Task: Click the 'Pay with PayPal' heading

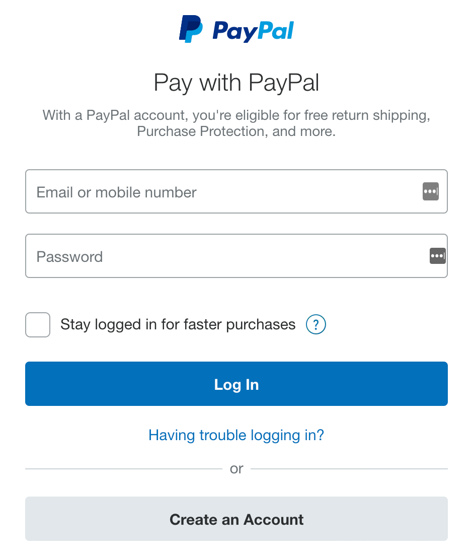Action: click(x=236, y=83)
